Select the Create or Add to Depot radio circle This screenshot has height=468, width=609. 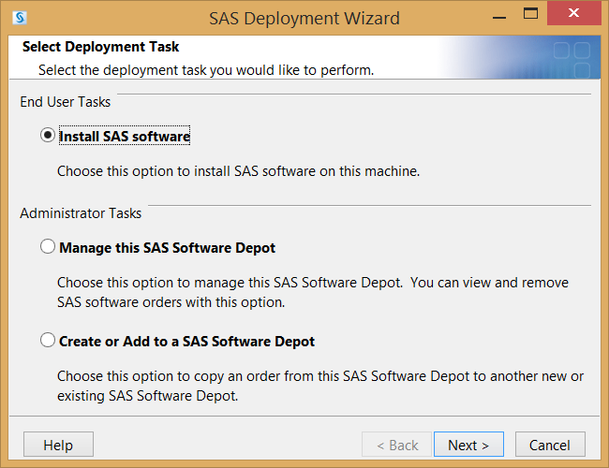point(48,340)
